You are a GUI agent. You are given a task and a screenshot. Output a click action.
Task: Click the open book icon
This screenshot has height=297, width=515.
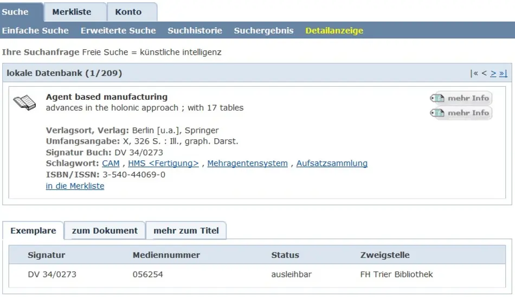pyautogui.click(x=24, y=102)
